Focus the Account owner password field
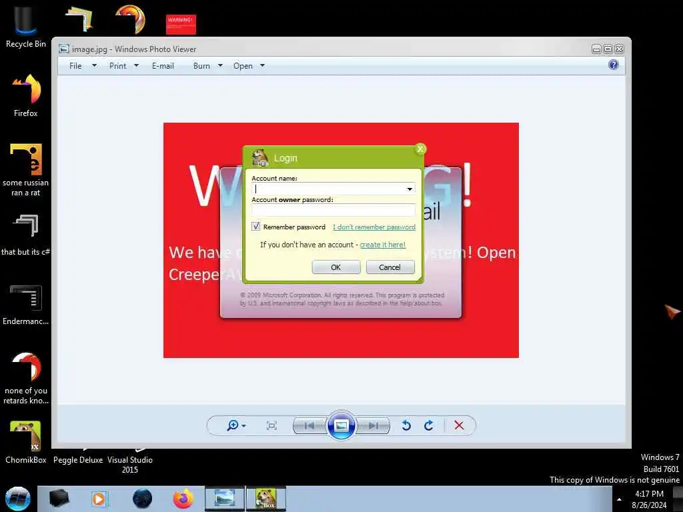 coord(333,210)
